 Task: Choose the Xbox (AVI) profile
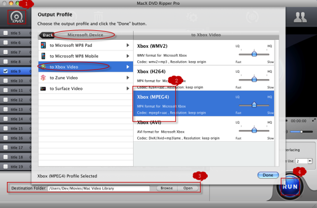(204, 129)
